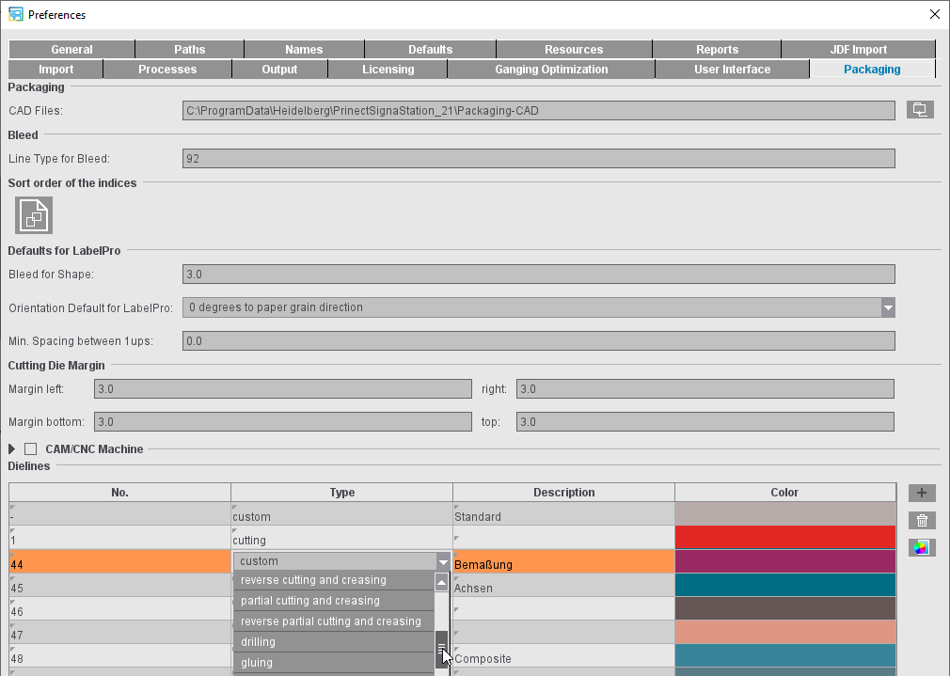This screenshot has width=950, height=676.
Task: Click the sort order of indices icon
Action: tap(33, 215)
